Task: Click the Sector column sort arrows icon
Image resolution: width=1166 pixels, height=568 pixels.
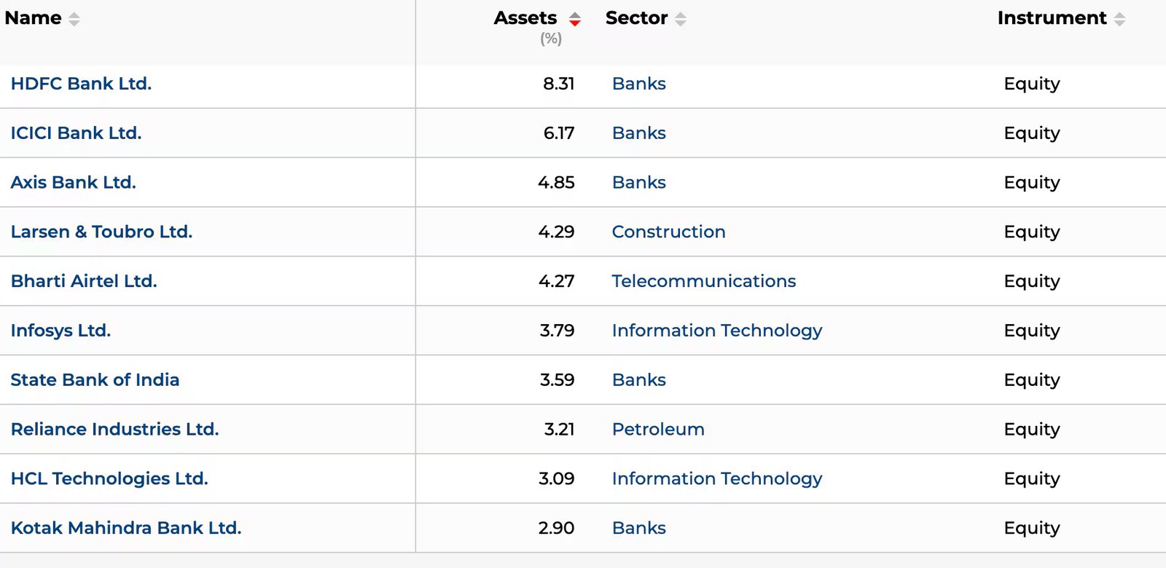Action: tap(680, 20)
